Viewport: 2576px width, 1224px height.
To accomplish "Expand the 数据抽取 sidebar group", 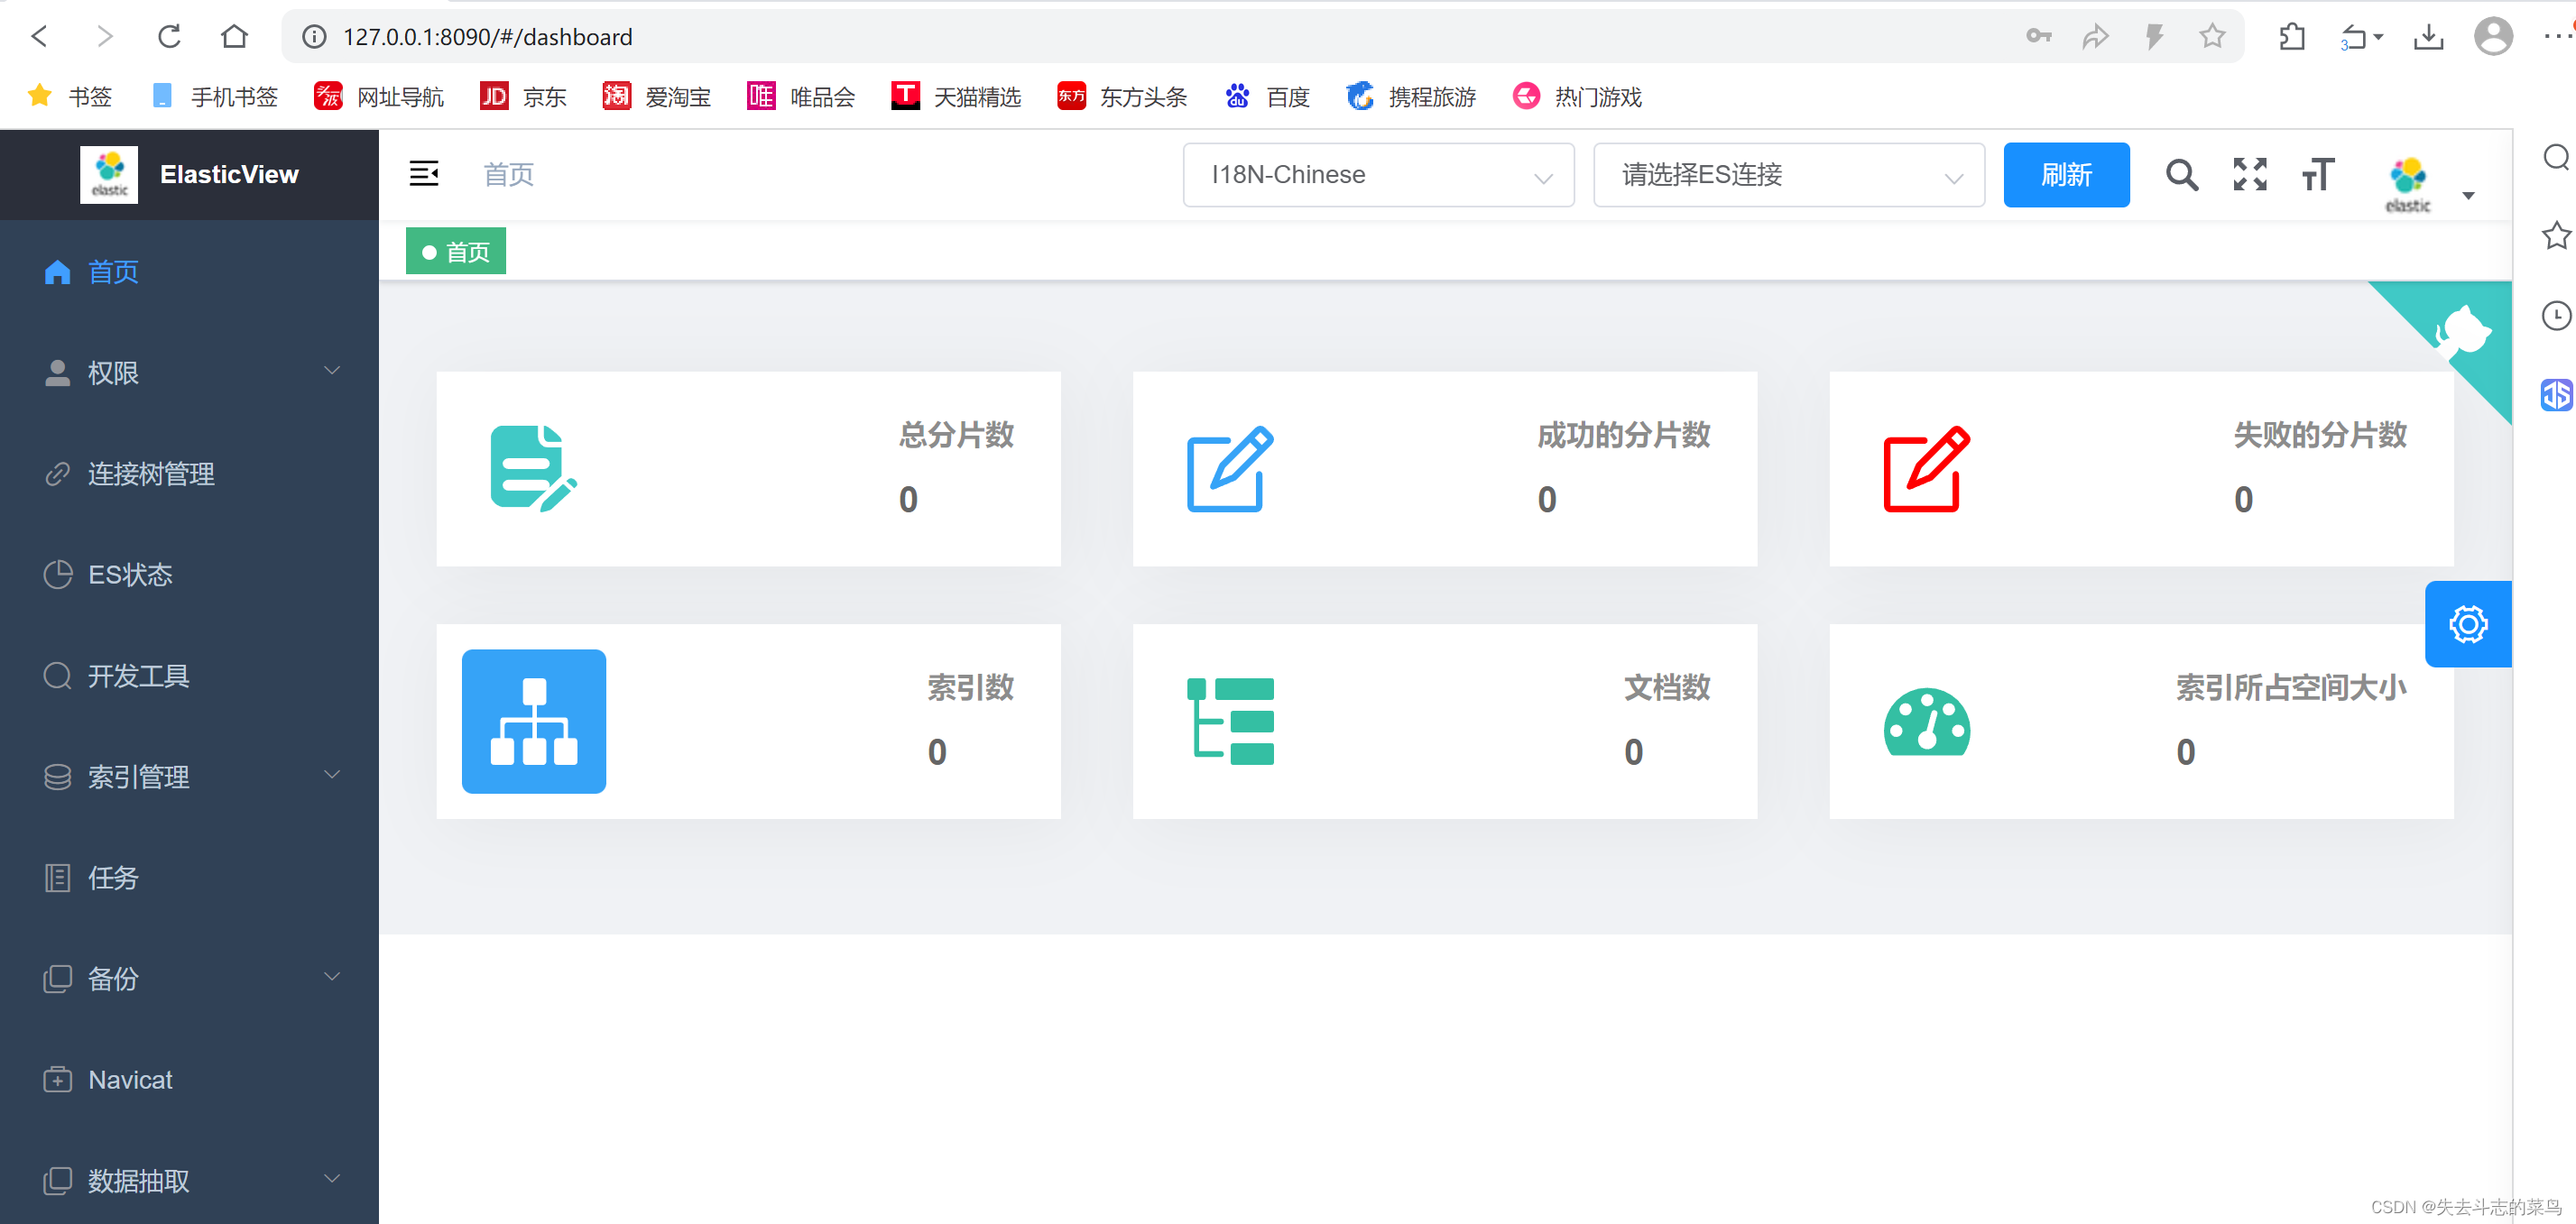I will (x=138, y=1180).
